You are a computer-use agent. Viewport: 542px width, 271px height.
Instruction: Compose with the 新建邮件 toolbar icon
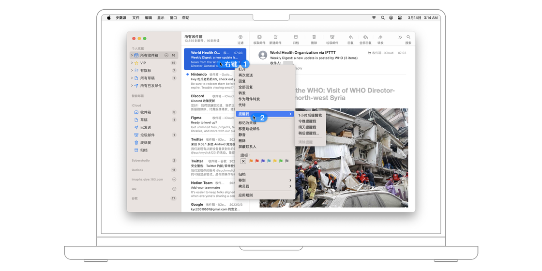coord(275,37)
